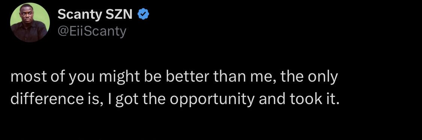
Task: Click the blue verified badge
Action: (x=143, y=14)
